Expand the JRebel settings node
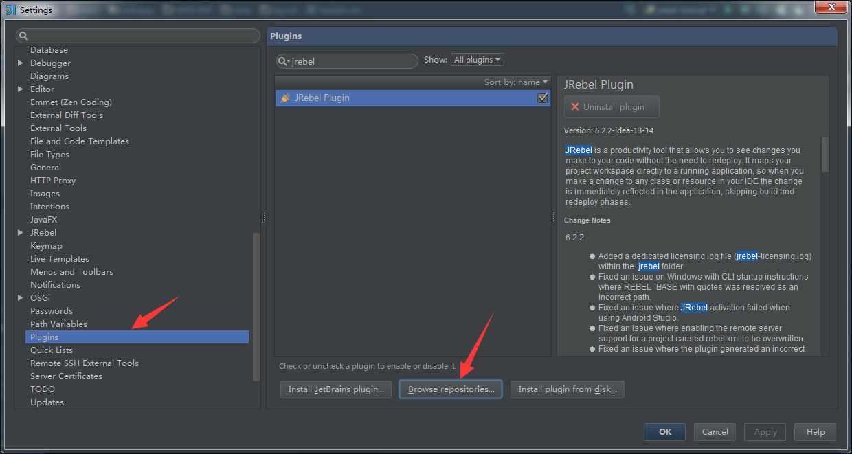This screenshot has width=852, height=454. click(x=21, y=233)
